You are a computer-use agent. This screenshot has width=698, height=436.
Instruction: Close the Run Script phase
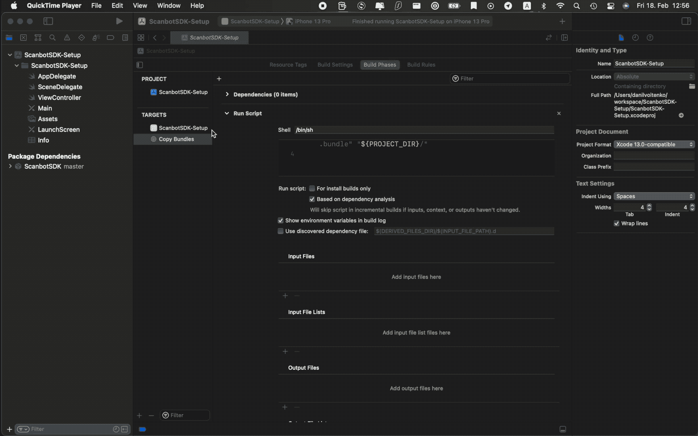coord(559,113)
